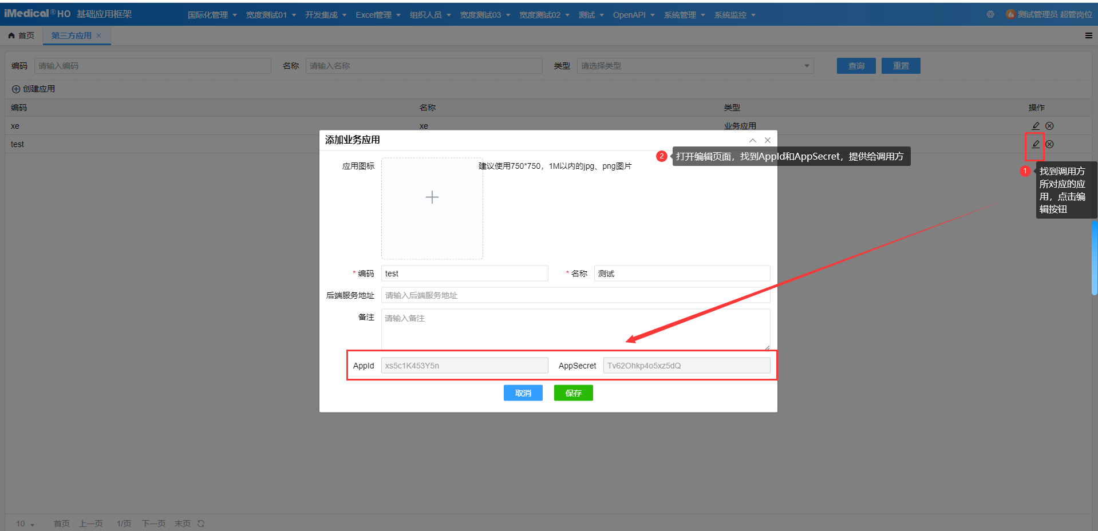This screenshot has height=531, width=1098.
Task: Click the refresh icon in pagination bar
Action: tap(201, 524)
